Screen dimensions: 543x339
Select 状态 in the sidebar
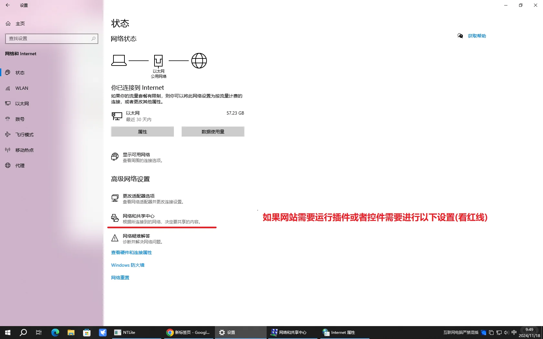point(52,73)
